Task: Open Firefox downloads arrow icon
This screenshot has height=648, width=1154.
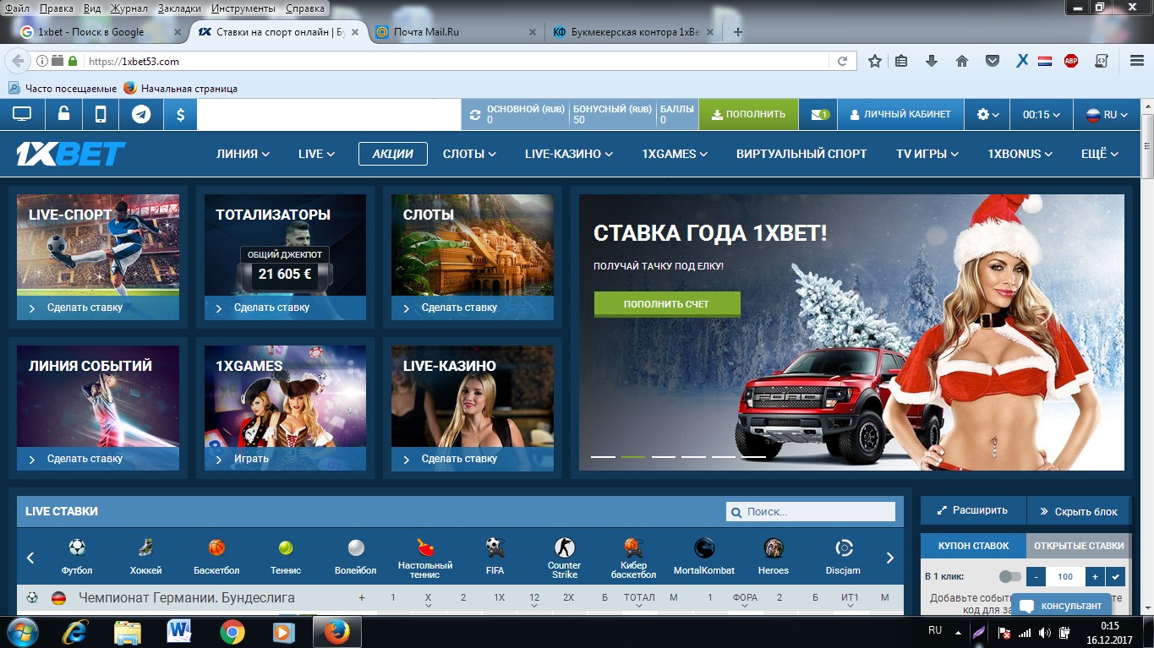Action: tap(931, 61)
